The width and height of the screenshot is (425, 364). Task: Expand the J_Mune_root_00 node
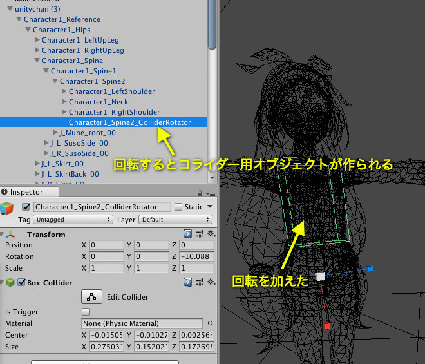coord(55,133)
